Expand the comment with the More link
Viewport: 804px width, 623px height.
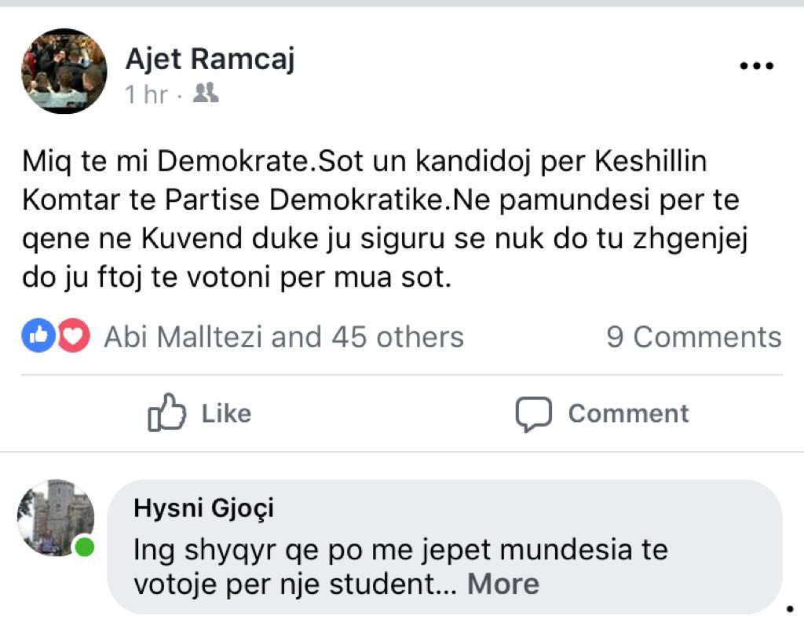click(503, 584)
